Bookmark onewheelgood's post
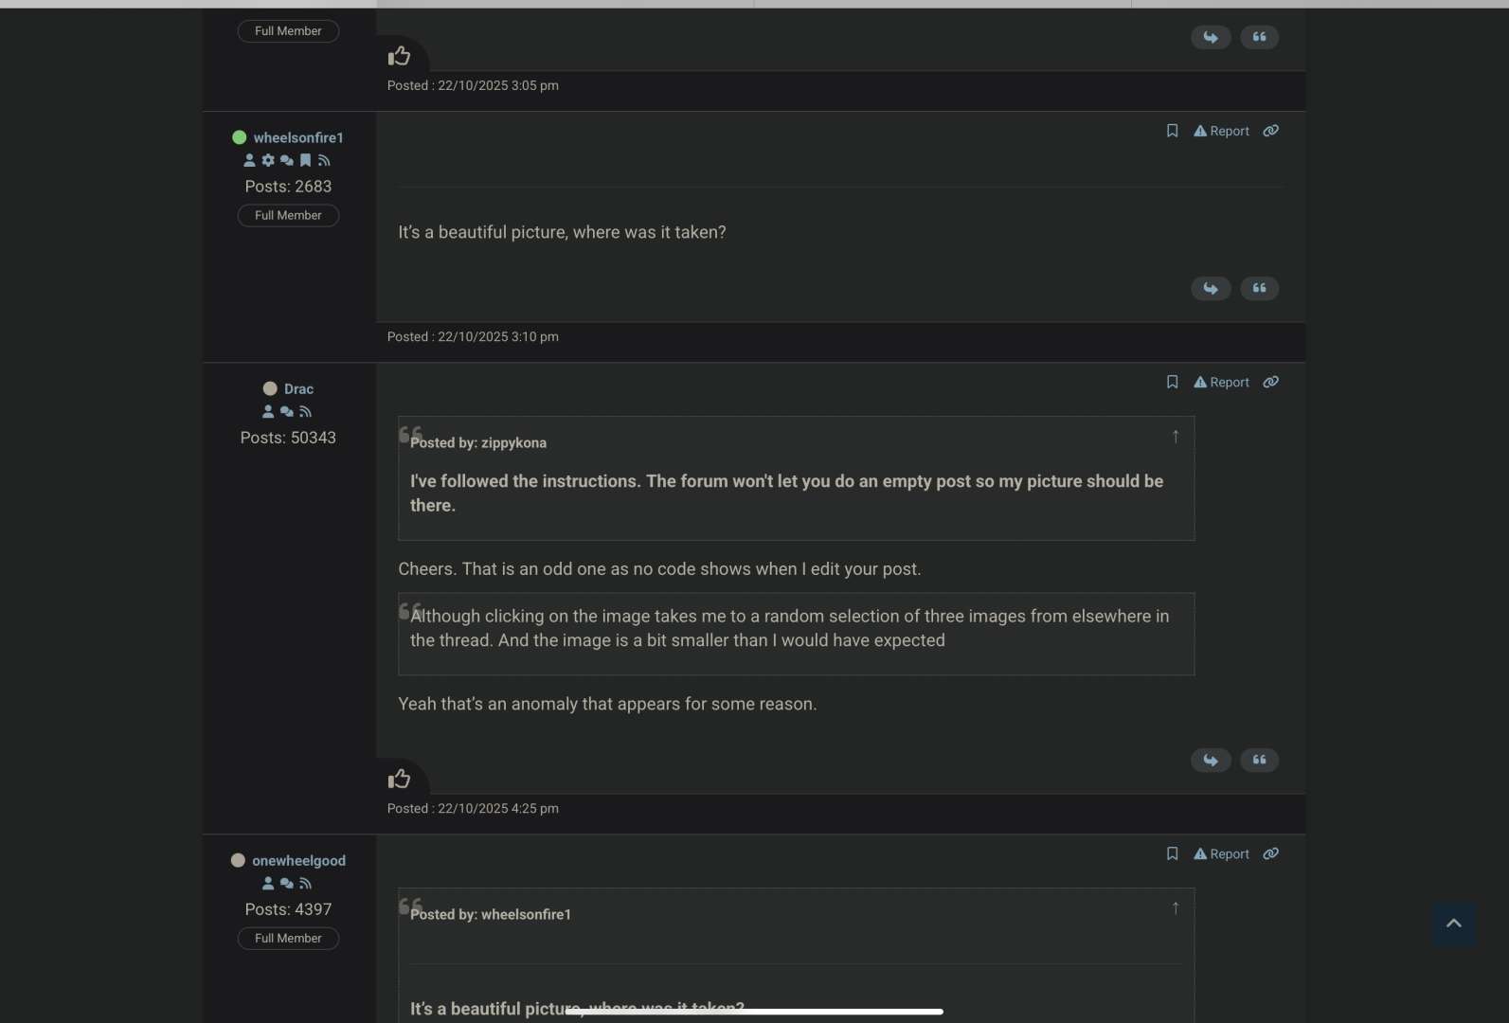The image size is (1509, 1023). (1172, 853)
